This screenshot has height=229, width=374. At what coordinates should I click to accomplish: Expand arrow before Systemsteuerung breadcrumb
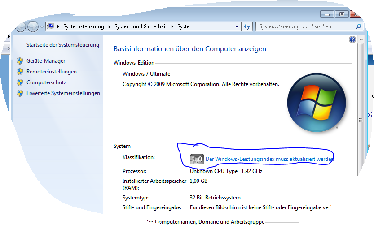(58, 26)
